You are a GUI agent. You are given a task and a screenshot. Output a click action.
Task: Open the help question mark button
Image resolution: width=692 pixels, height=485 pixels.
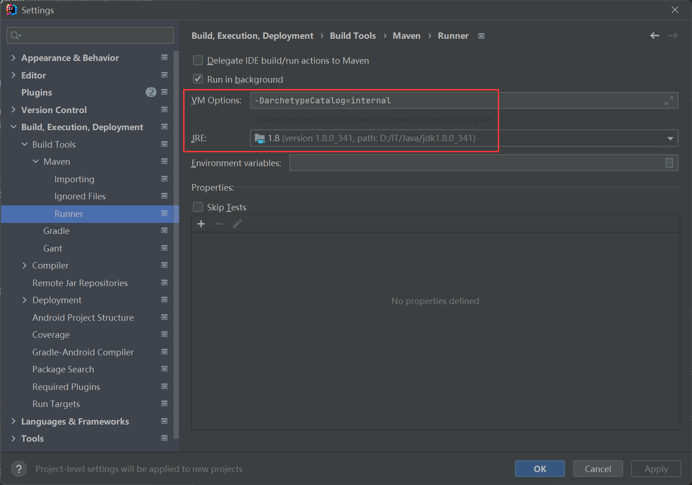[18, 469]
